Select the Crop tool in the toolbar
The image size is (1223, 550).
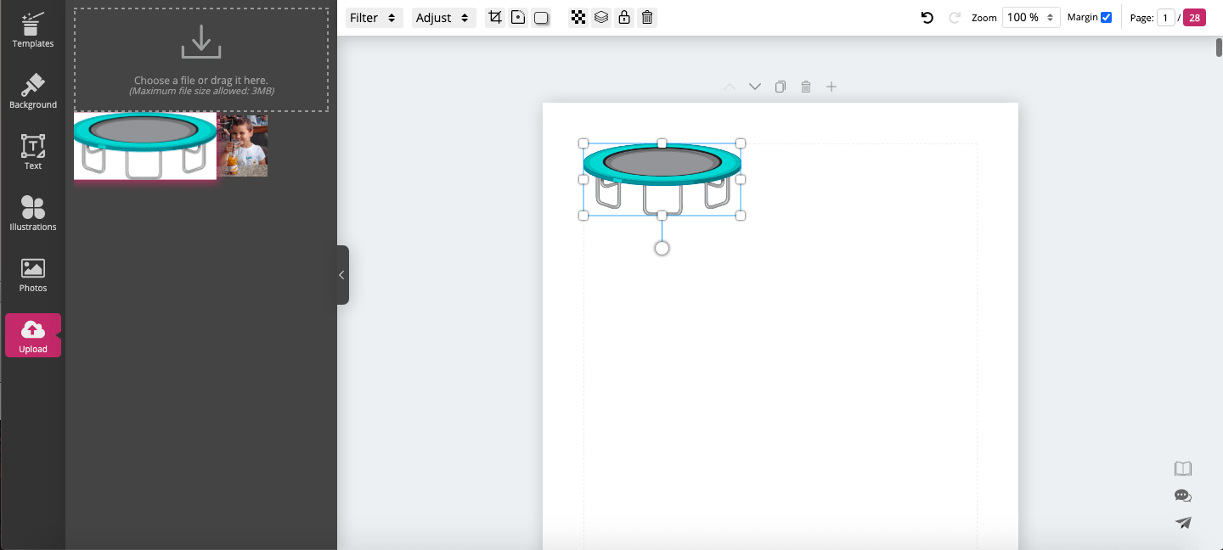495,17
